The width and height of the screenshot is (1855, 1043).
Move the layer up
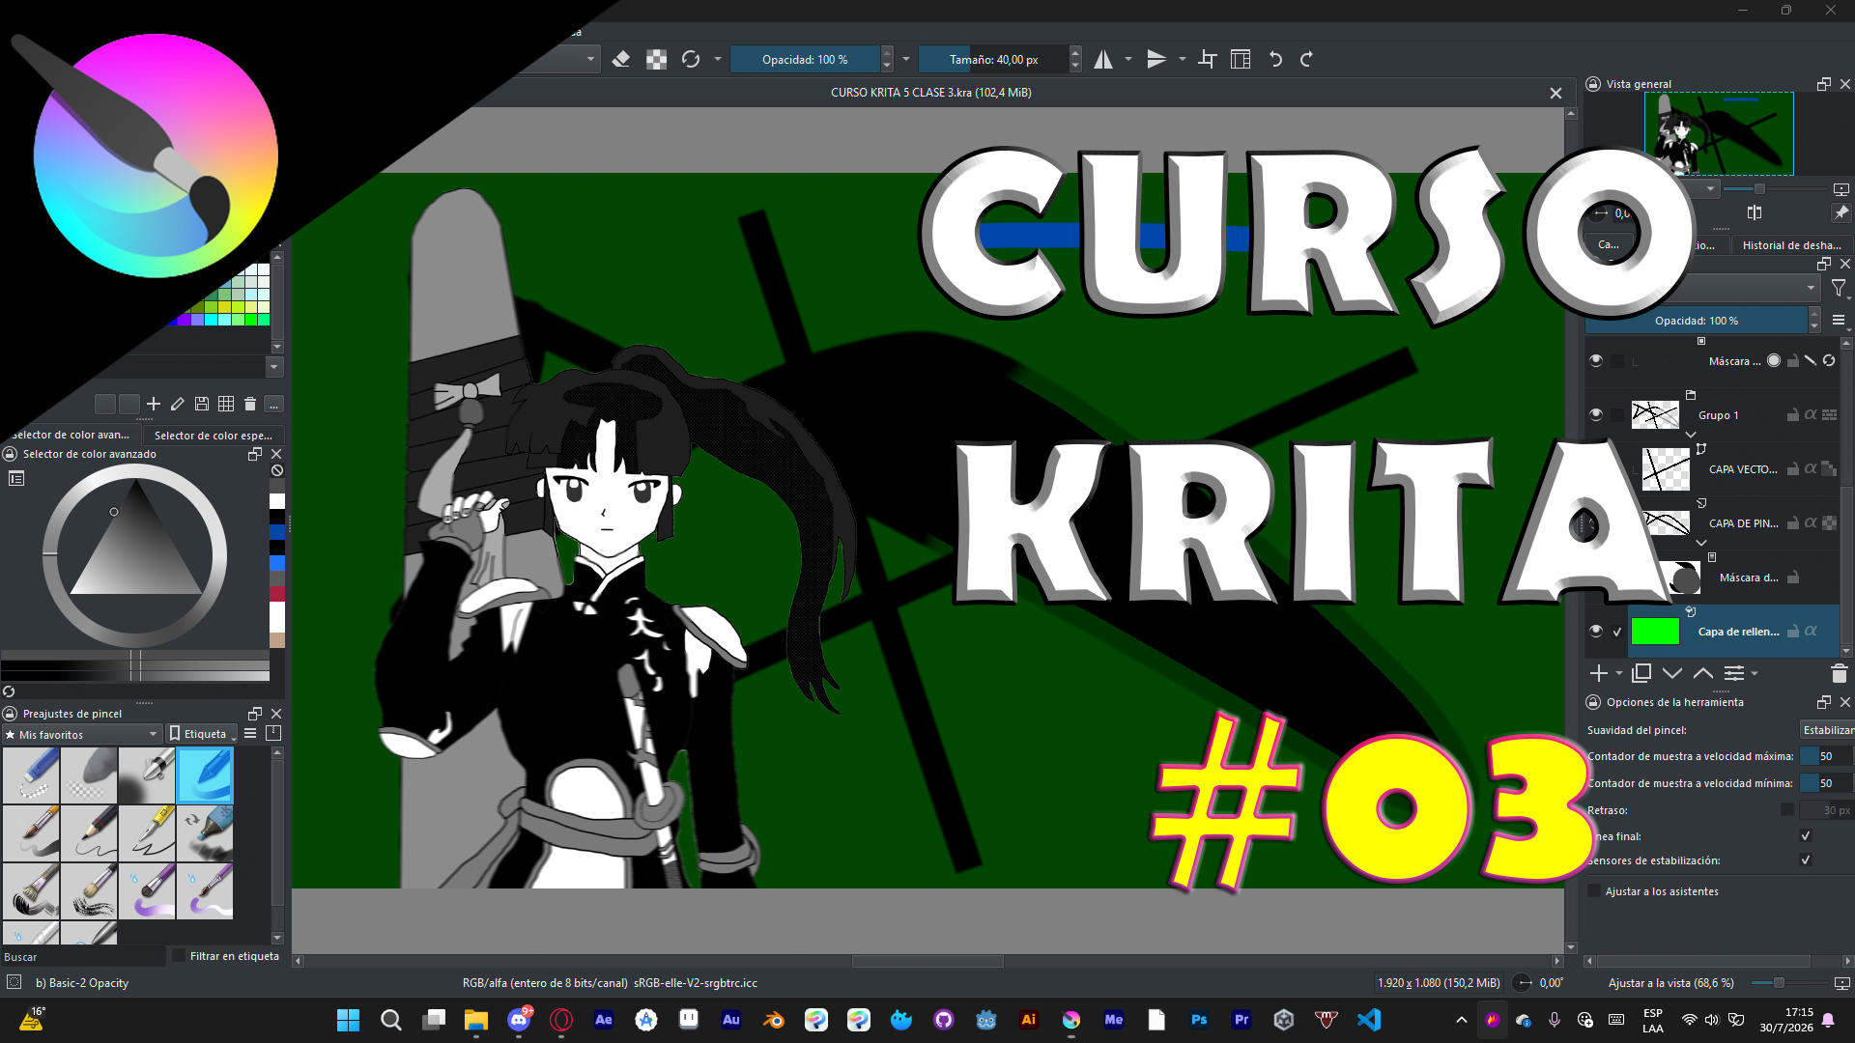pos(1703,673)
